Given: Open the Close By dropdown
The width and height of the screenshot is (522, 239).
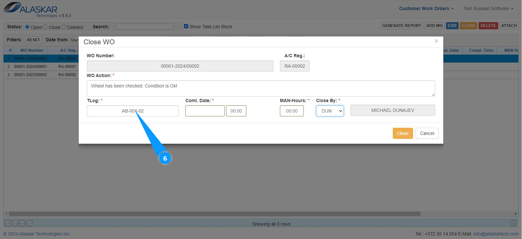Looking at the screenshot, I should pyautogui.click(x=330, y=111).
